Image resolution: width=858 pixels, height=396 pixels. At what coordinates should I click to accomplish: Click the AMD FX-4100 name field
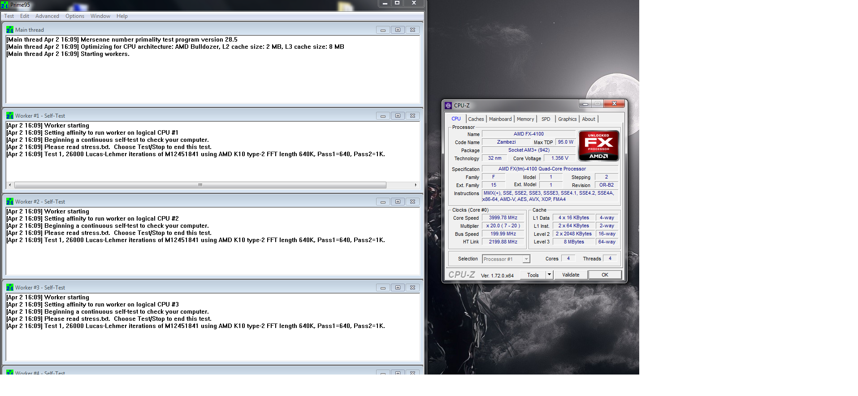[529, 134]
